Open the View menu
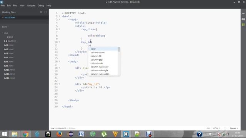This screenshot has height=138, width=246. (22, 5)
